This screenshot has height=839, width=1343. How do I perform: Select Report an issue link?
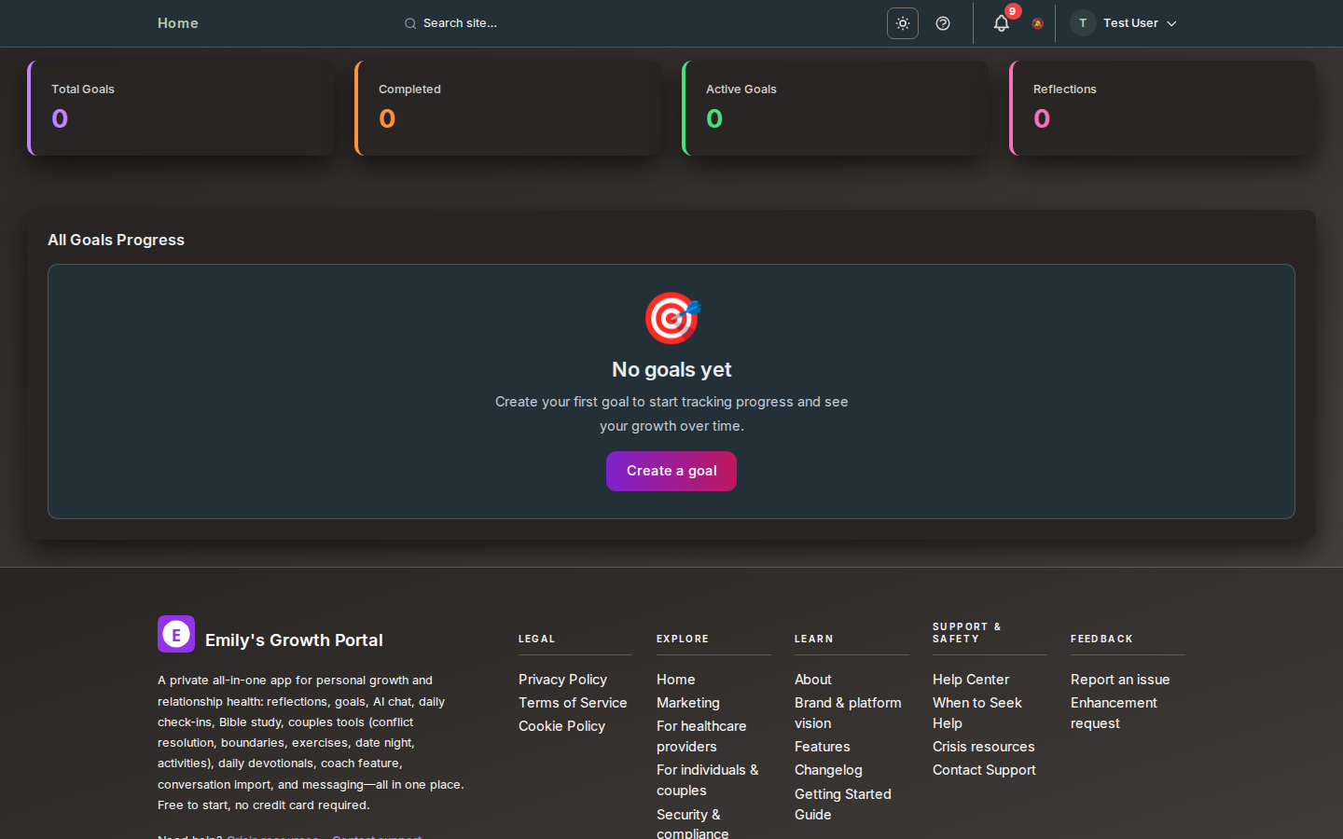click(x=1120, y=680)
